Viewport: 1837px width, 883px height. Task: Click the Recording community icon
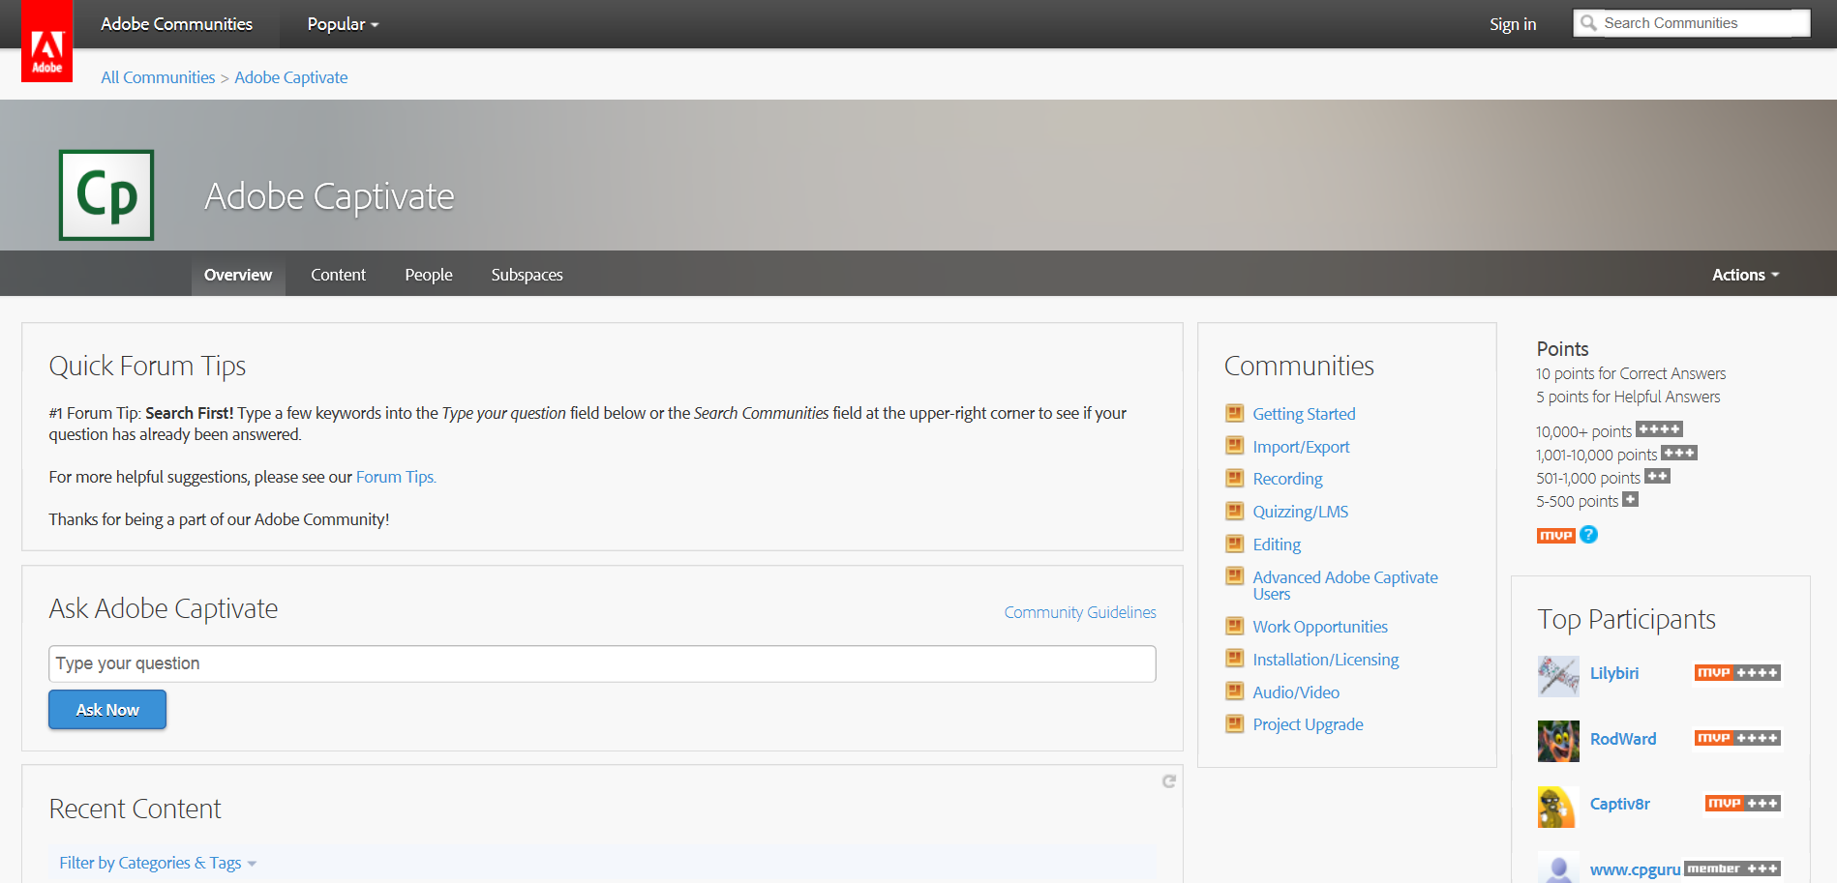click(x=1234, y=478)
